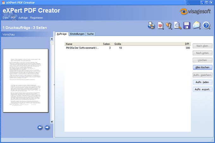Open the tools wrench icon
The width and height of the screenshot is (215, 143).
tap(169, 26)
